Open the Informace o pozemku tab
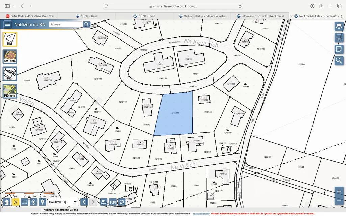This screenshot has height=216, width=346. pos(260,16)
